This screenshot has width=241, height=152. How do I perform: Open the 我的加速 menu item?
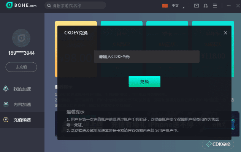[x=22, y=89]
